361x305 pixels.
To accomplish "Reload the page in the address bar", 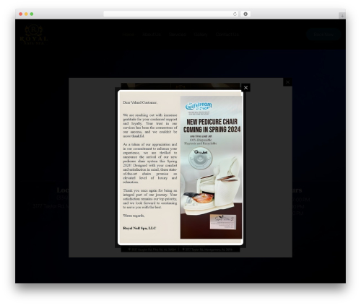I will [x=235, y=14].
